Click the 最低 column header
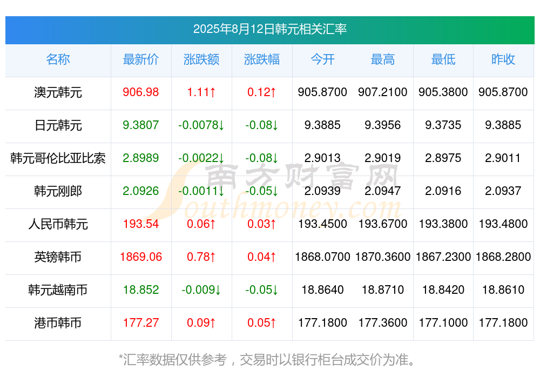The height and width of the screenshot is (377, 540). click(443, 59)
